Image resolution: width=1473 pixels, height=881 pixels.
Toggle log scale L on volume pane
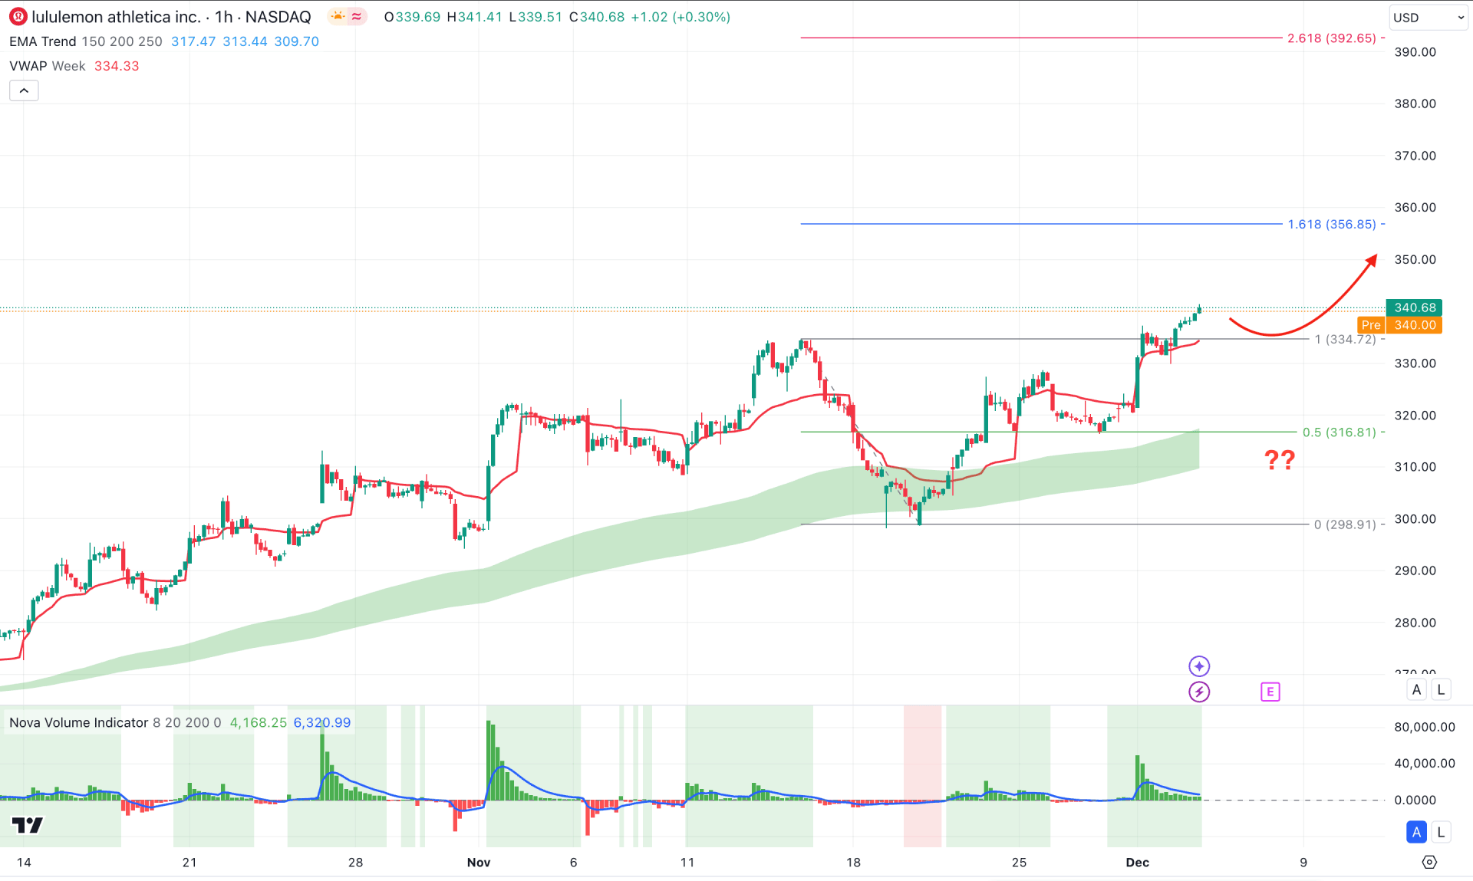point(1441,832)
